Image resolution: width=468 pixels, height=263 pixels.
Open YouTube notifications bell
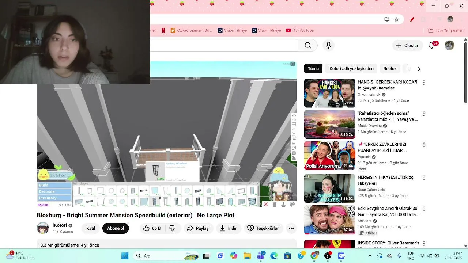[432, 45]
